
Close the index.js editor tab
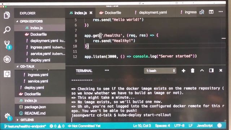point(91,13)
